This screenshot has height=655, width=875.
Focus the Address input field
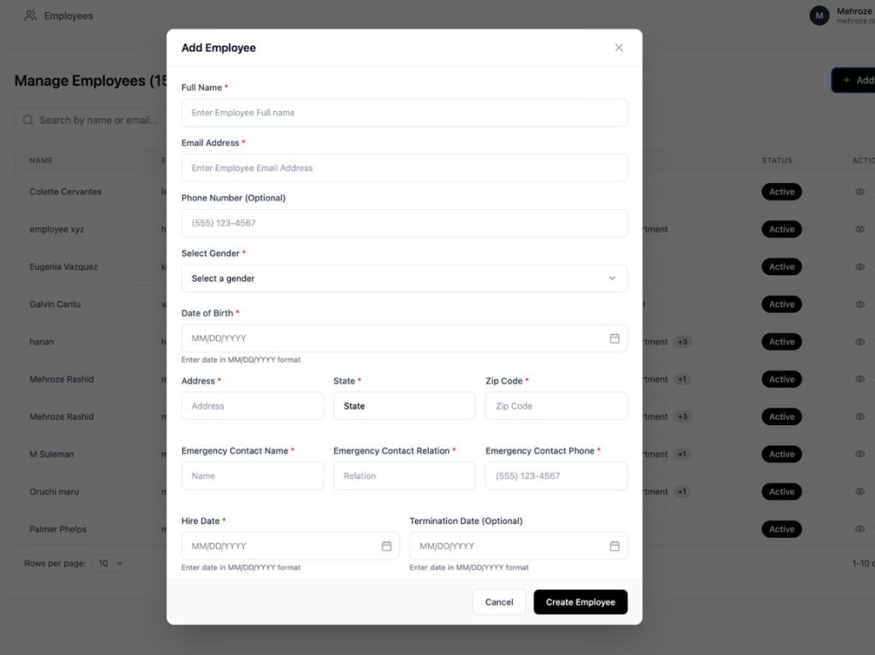[x=252, y=406]
